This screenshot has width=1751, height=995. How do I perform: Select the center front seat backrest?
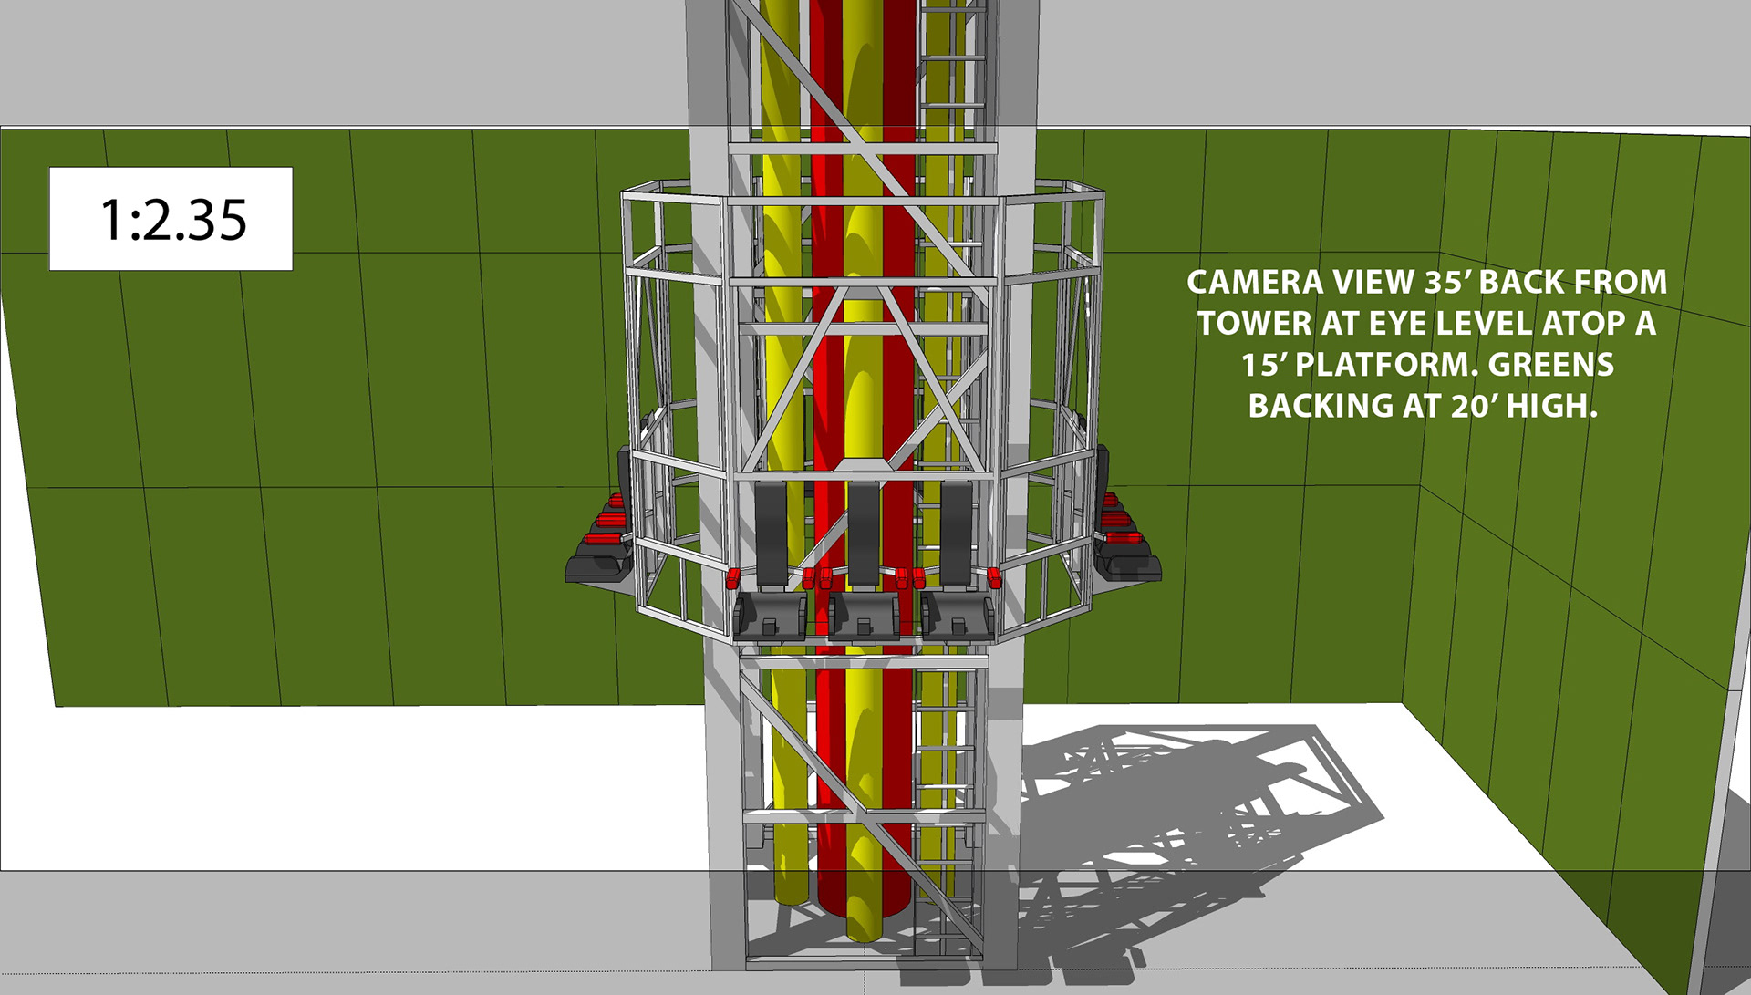pos(863,534)
